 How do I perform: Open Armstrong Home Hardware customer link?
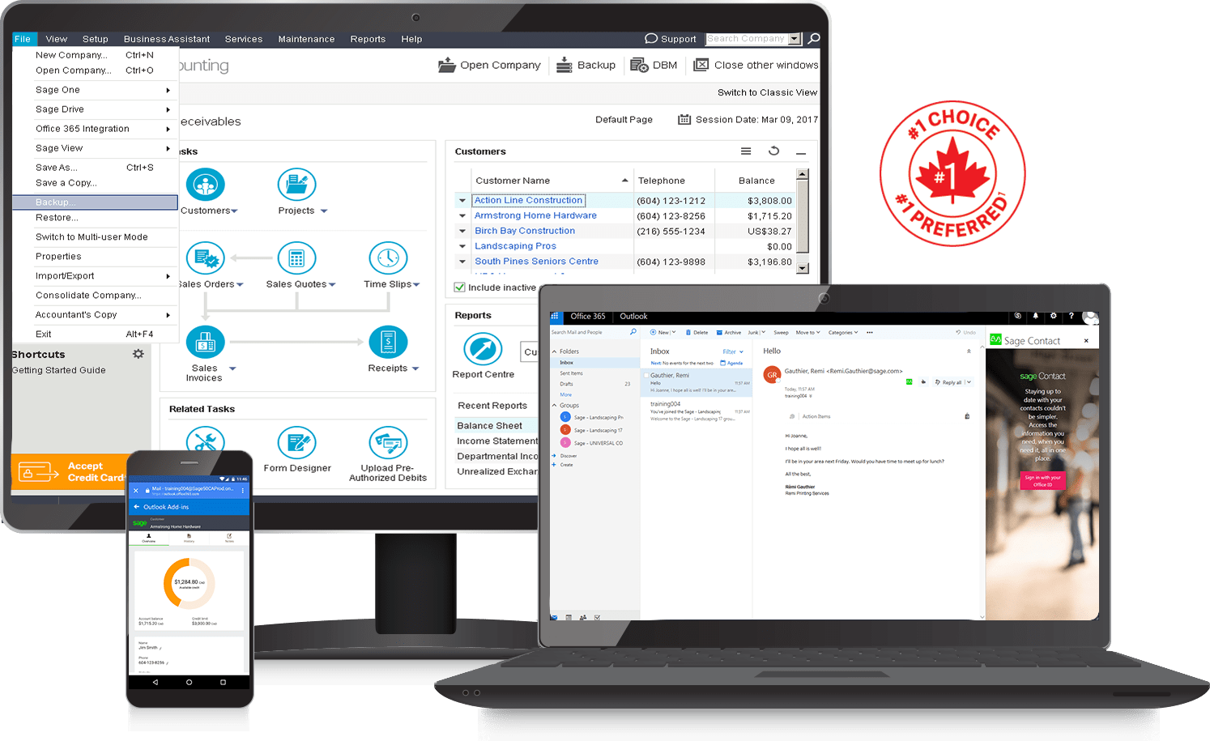pyautogui.click(x=535, y=215)
